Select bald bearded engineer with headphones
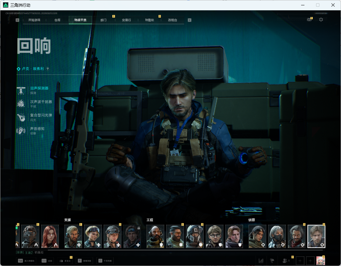Image resolution: width=341 pixels, height=266 pixels. [155, 236]
